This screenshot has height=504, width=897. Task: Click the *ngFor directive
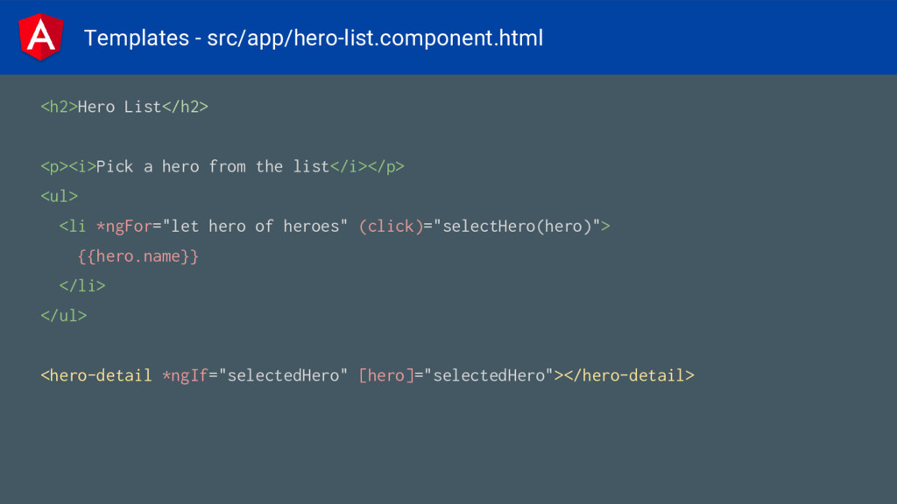coord(124,227)
